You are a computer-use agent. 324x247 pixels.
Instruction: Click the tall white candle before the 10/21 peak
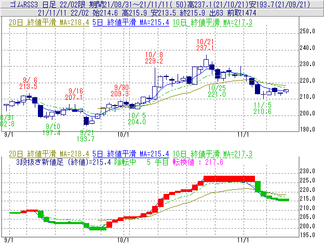coord(194,75)
